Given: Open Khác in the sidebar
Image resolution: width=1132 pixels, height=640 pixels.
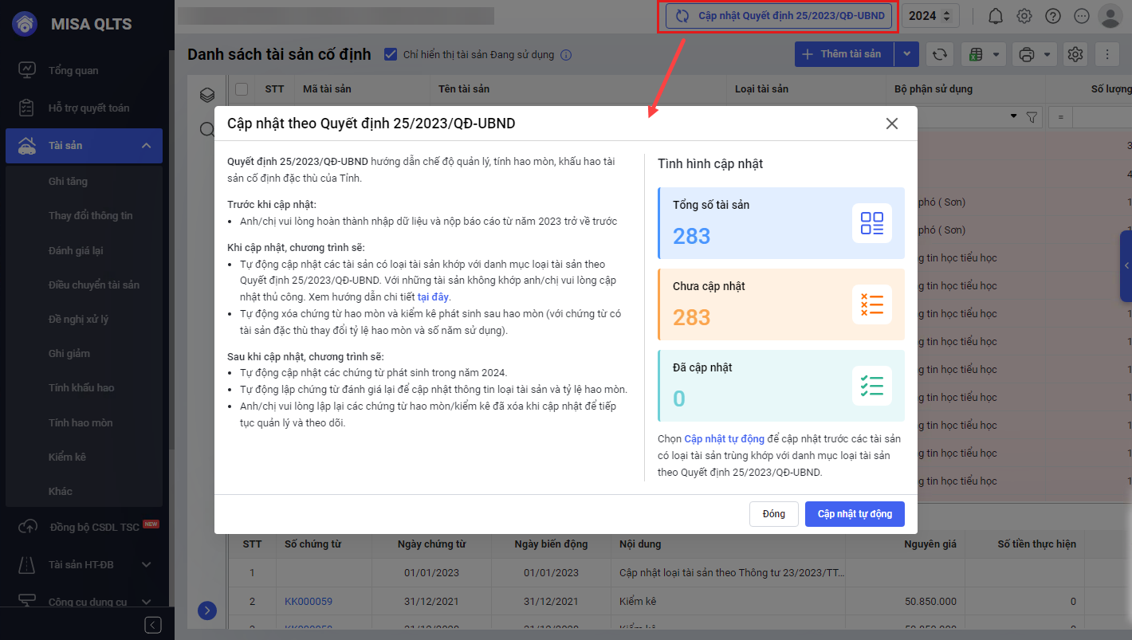Looking at the screenshot, I should tap(60, 491).
